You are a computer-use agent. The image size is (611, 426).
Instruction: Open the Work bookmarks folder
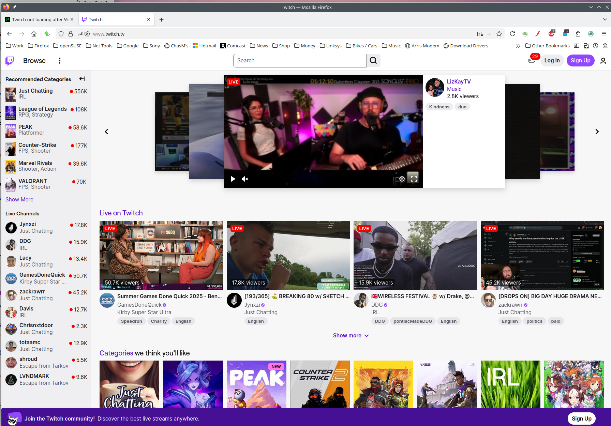(15, 46)
